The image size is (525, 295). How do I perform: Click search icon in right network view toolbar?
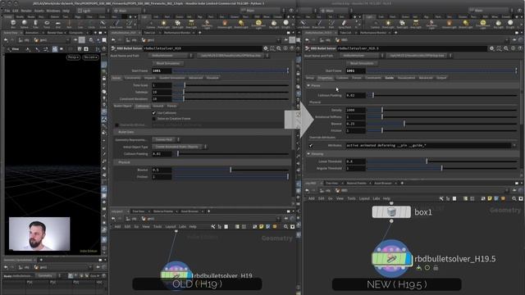coord(514,198)
